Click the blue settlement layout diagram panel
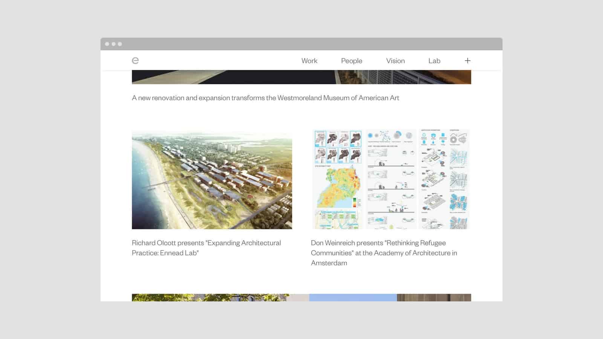Viewport: 603px width, 339px height. click(445, 179)
